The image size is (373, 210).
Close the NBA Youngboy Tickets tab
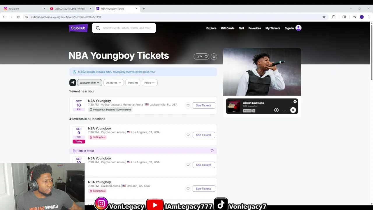pos(137,8)
